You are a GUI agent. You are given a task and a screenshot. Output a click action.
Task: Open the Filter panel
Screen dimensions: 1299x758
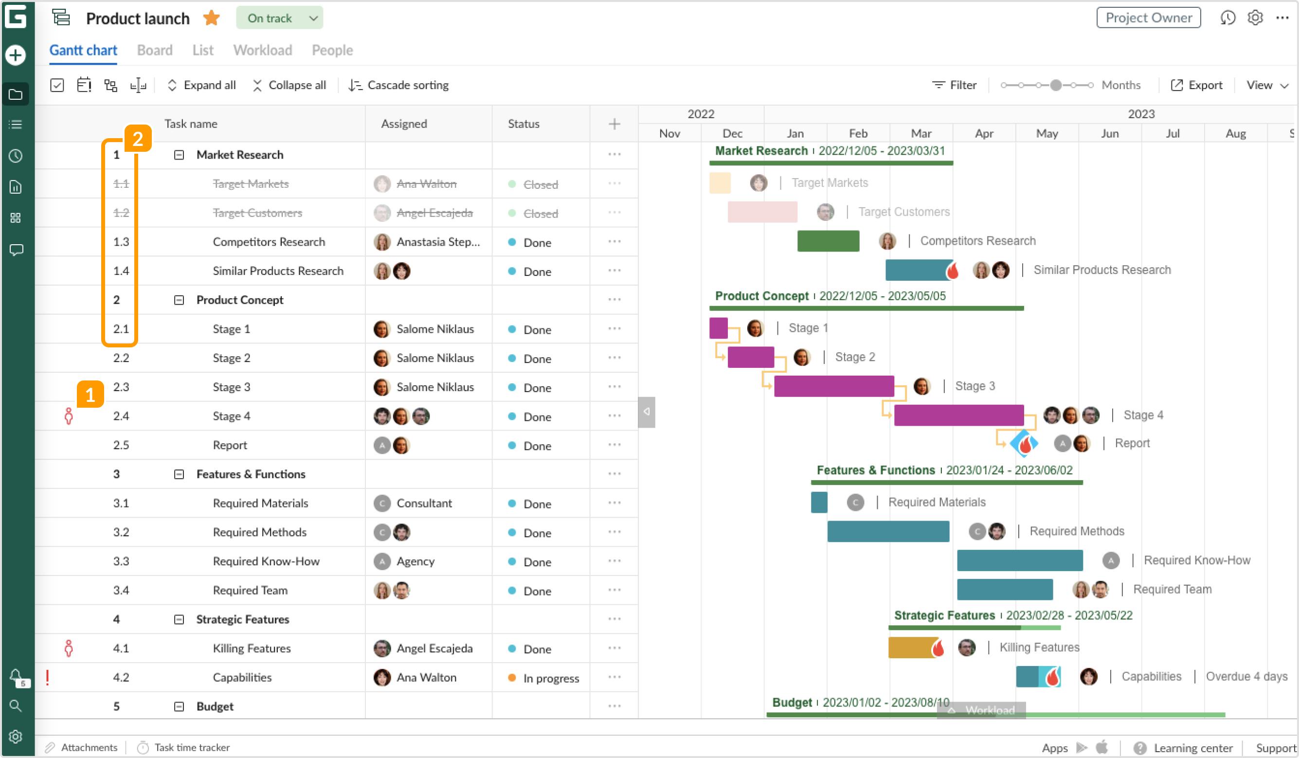(x=954, y=85)
